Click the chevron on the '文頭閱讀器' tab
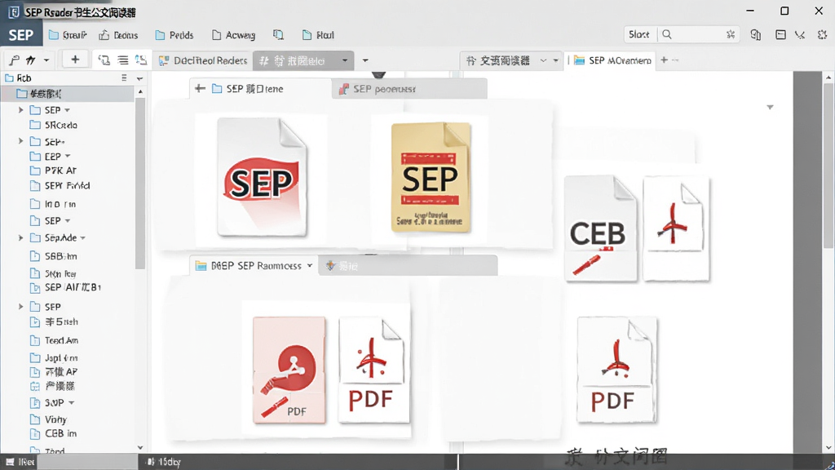This screenshot has height=470, width=835. point(543,60)
